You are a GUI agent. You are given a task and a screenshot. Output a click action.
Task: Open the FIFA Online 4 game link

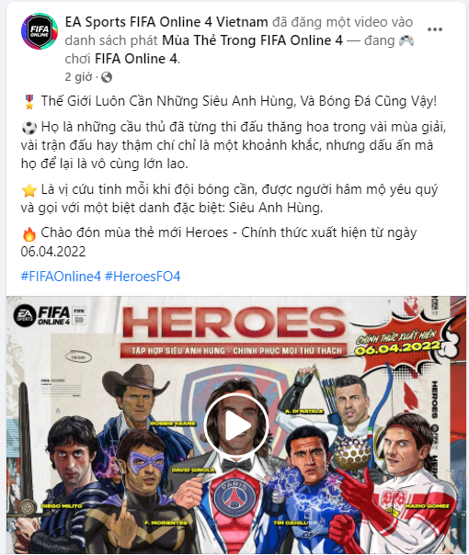click(x=136, y=59)
